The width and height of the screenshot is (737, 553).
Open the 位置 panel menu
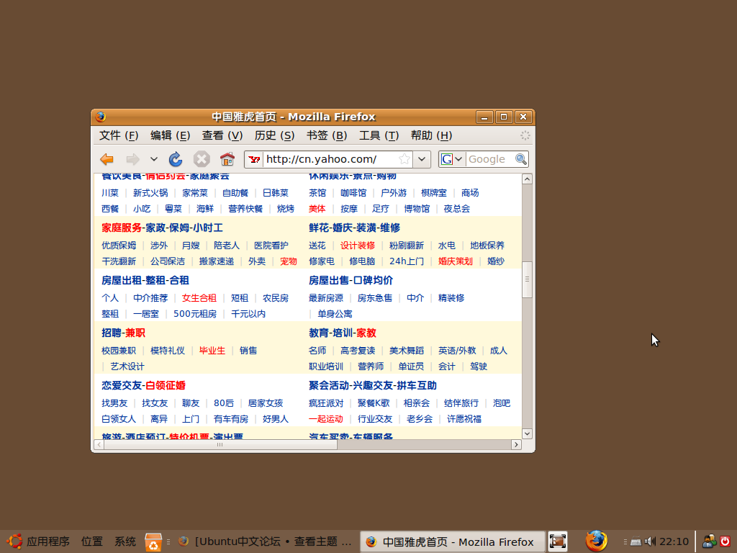coord(91,541)
